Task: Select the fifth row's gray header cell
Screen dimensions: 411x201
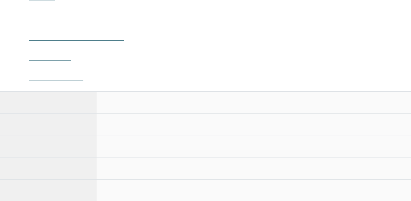Action: 48,190
